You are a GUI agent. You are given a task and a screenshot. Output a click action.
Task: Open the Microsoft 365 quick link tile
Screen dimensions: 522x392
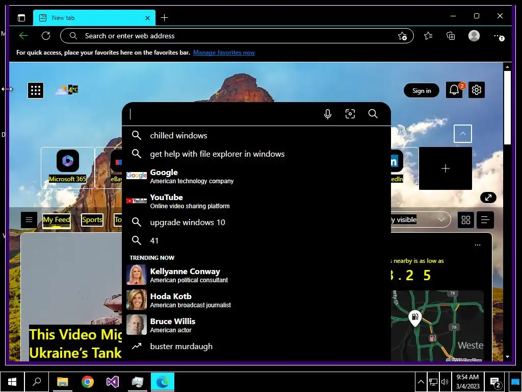(68, 167)
